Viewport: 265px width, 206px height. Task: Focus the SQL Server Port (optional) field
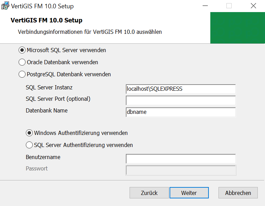[x=181, y=100]
